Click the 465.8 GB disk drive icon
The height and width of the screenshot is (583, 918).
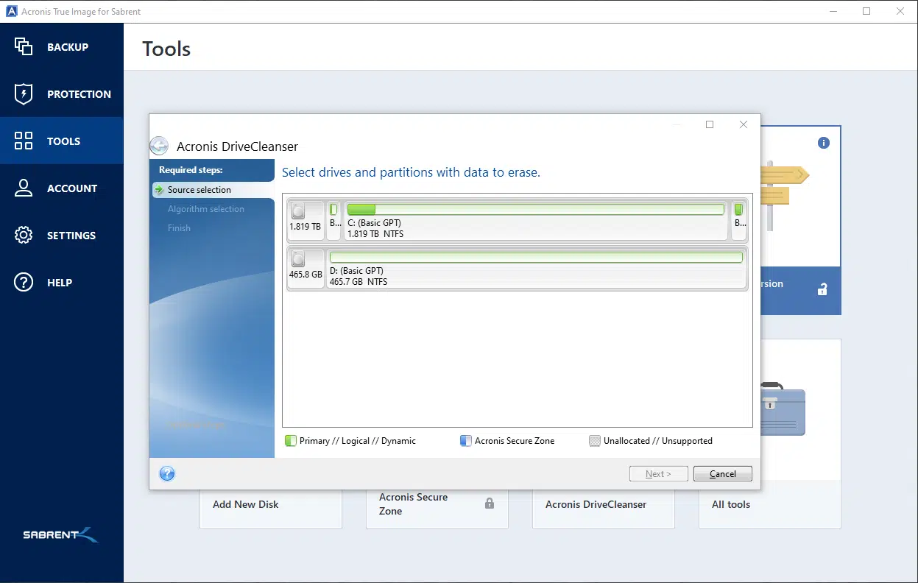pos(298,259)
